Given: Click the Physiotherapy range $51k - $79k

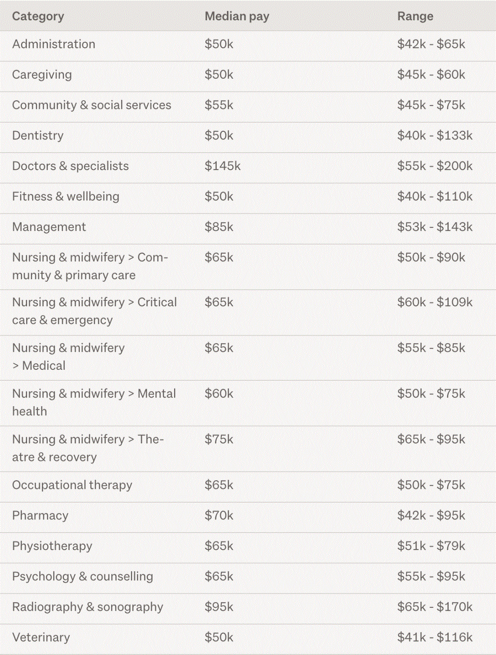Looking at the screenshot, I should [x=431, y=546].
